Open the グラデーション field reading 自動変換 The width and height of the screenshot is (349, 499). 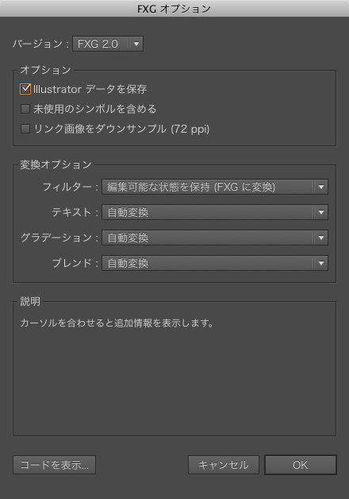[x=215, y=238]
